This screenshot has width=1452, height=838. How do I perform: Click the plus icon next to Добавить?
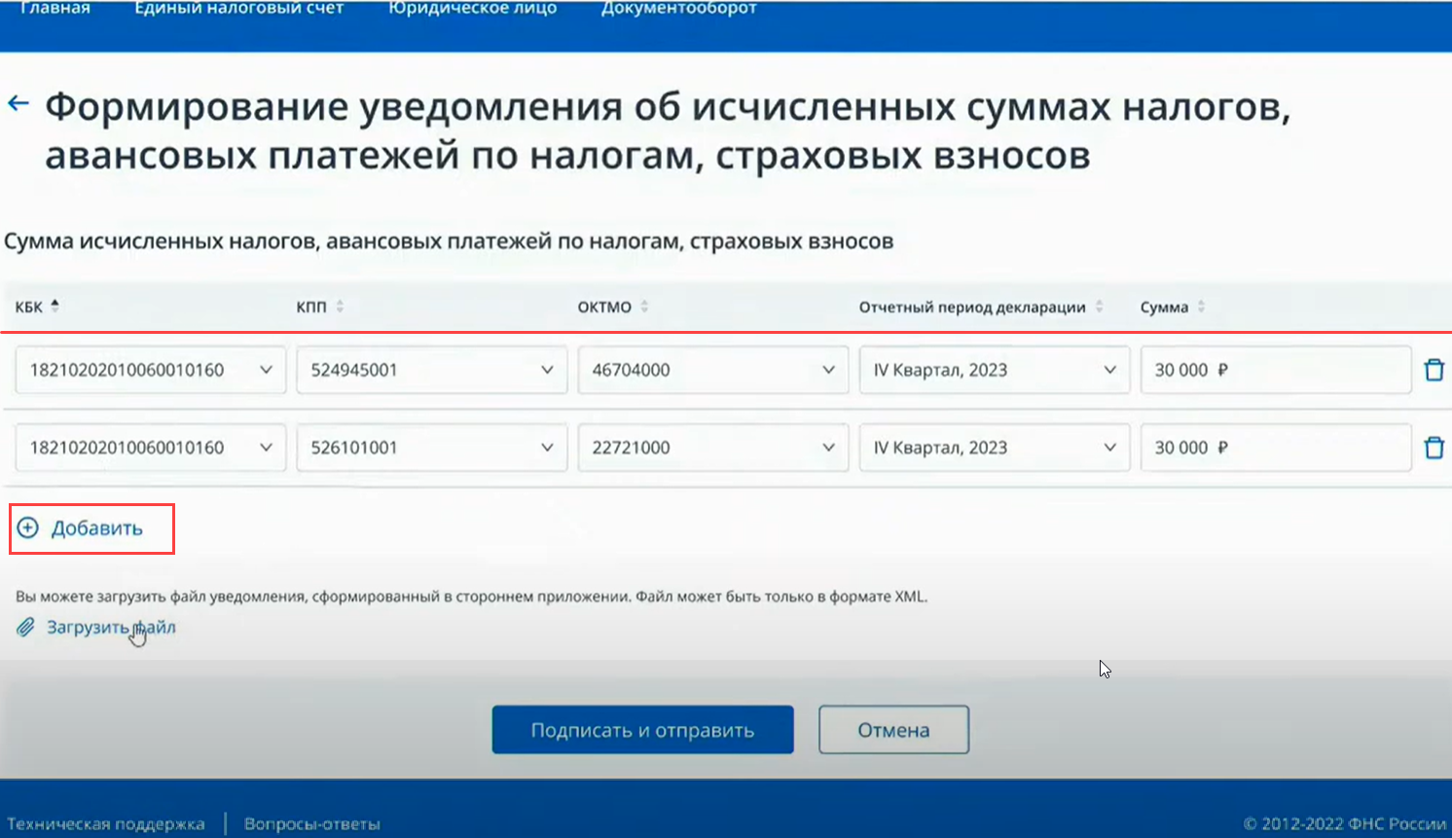(x=28, y=528)
